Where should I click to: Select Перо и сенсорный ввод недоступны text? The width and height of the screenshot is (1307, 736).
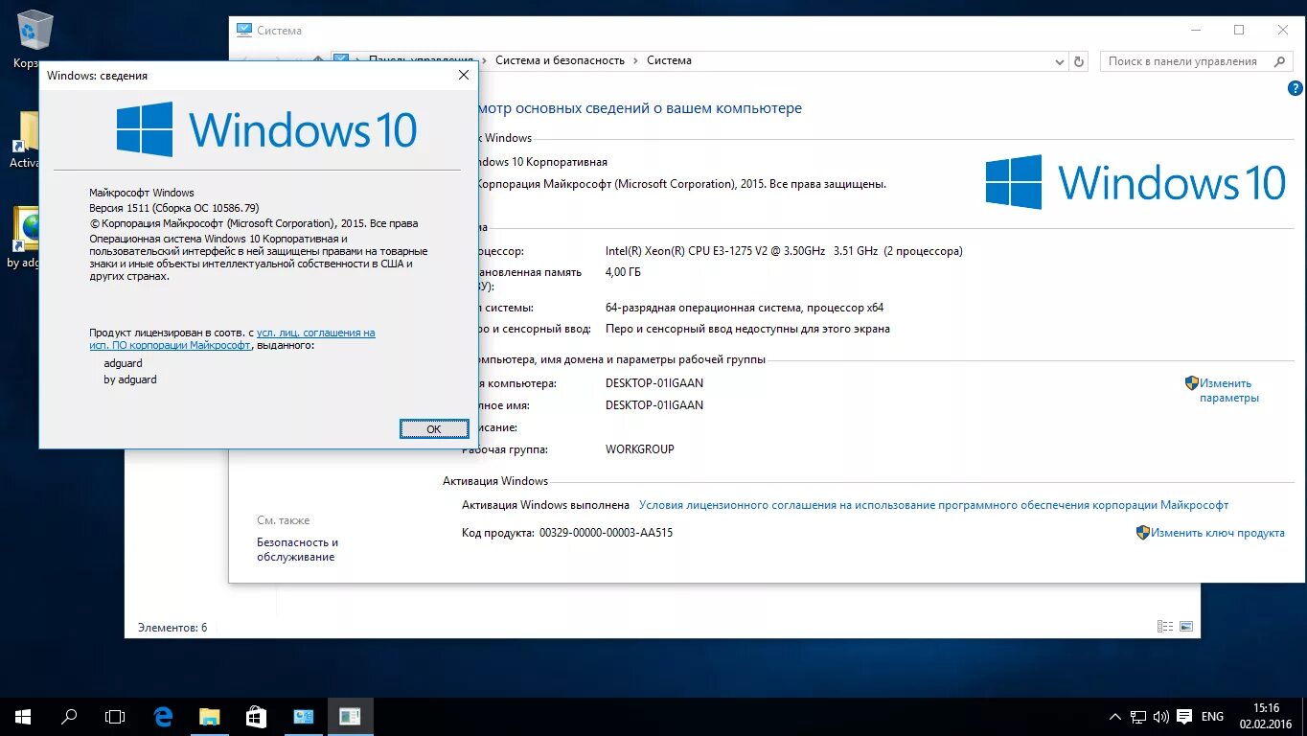(x=747, y=329)
